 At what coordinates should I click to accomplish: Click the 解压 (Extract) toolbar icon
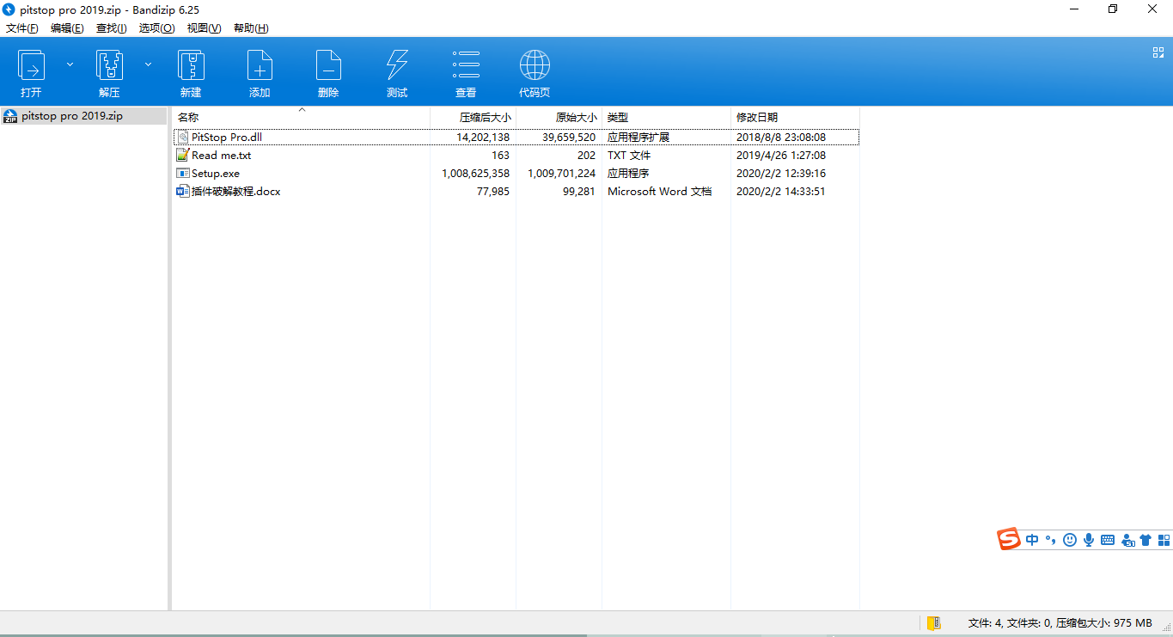[109, 65]
